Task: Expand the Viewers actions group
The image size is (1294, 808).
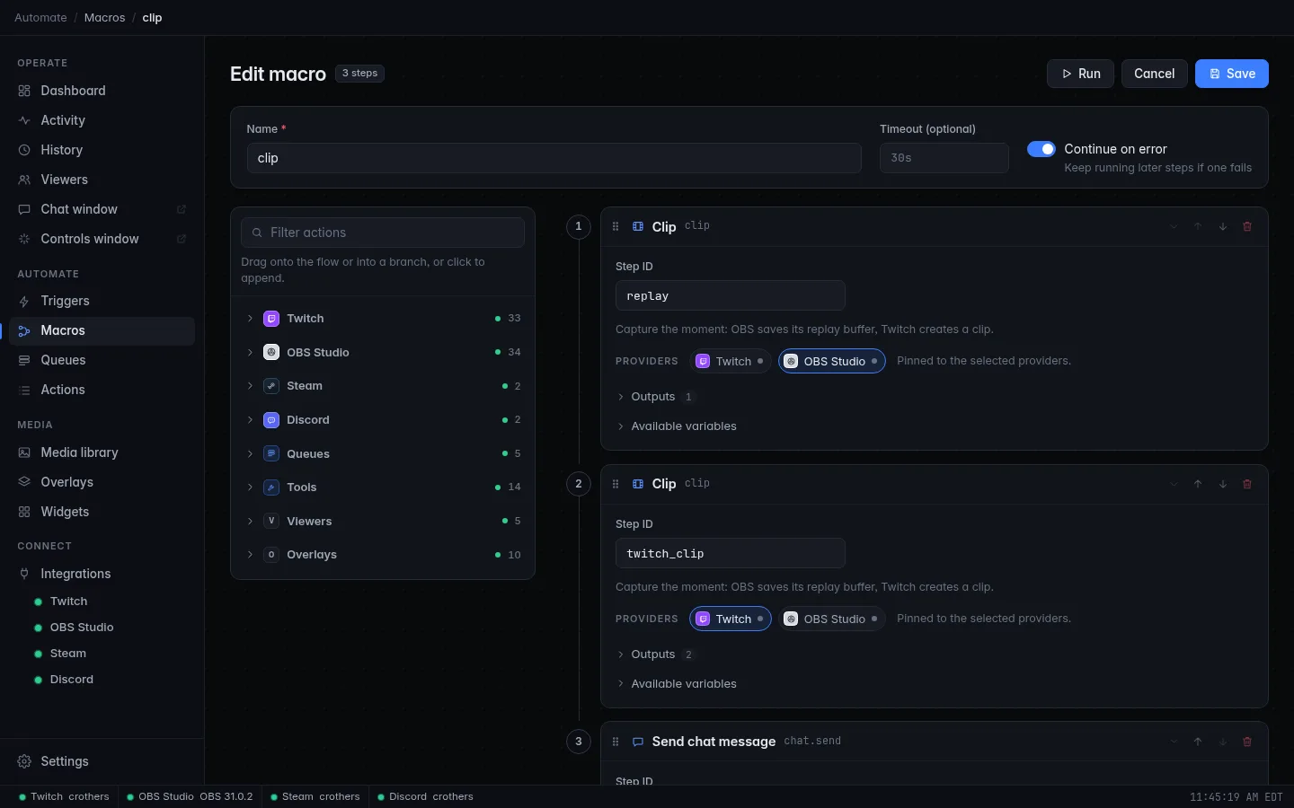Action: coord(383,521)
